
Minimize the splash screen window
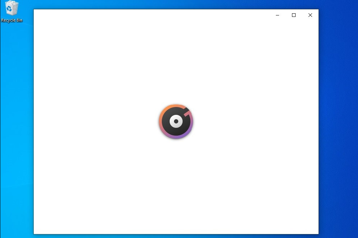tap(277, 15)
